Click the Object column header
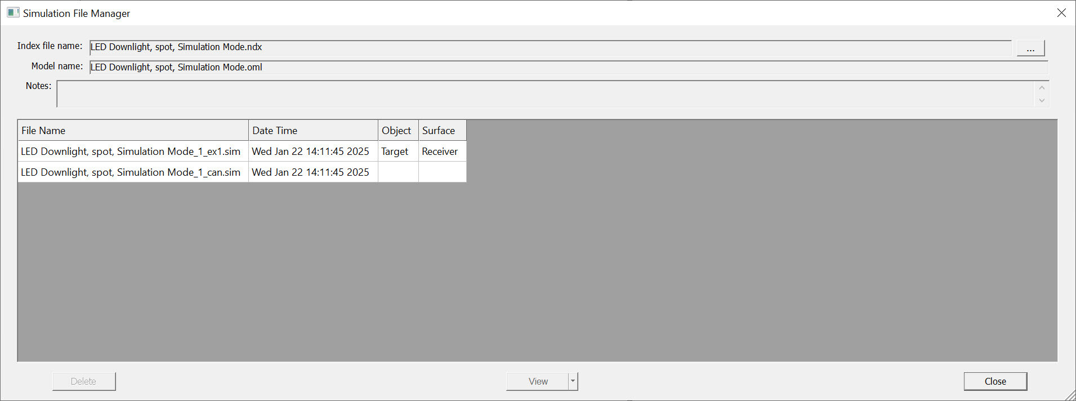Screen dimensions: 1076x401 point(398,130)
